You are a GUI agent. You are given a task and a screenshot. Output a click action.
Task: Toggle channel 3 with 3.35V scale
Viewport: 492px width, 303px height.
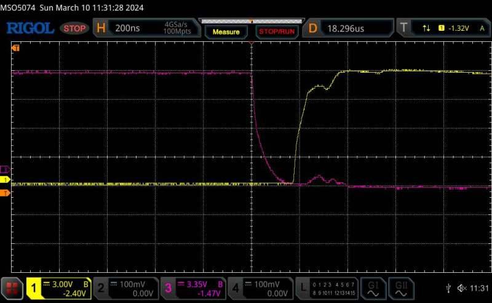(192, 288)
